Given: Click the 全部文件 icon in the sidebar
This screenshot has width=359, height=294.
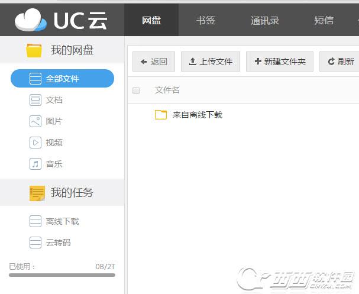Looking at the screenshot, I should (35, 79).
